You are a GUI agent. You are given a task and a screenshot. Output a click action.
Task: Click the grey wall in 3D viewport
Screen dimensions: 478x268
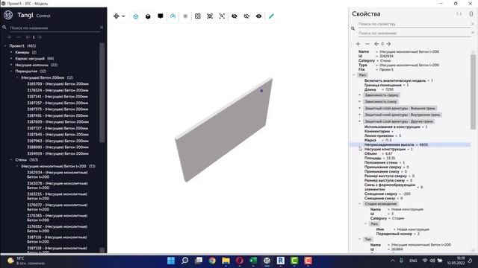225,130
